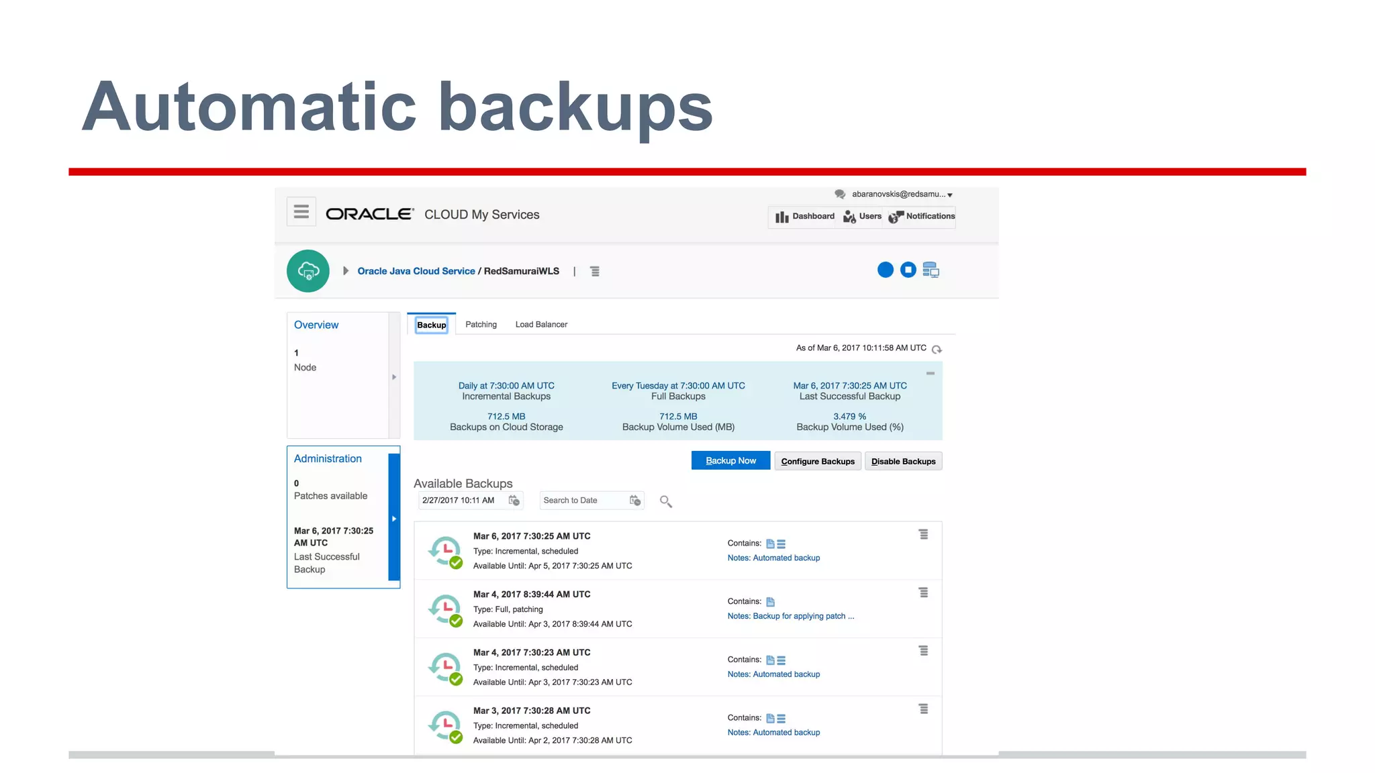Click Automated backup note for Mar 4 7:30:23
This screenshot has width=1375, height=773.
point(773,674)
